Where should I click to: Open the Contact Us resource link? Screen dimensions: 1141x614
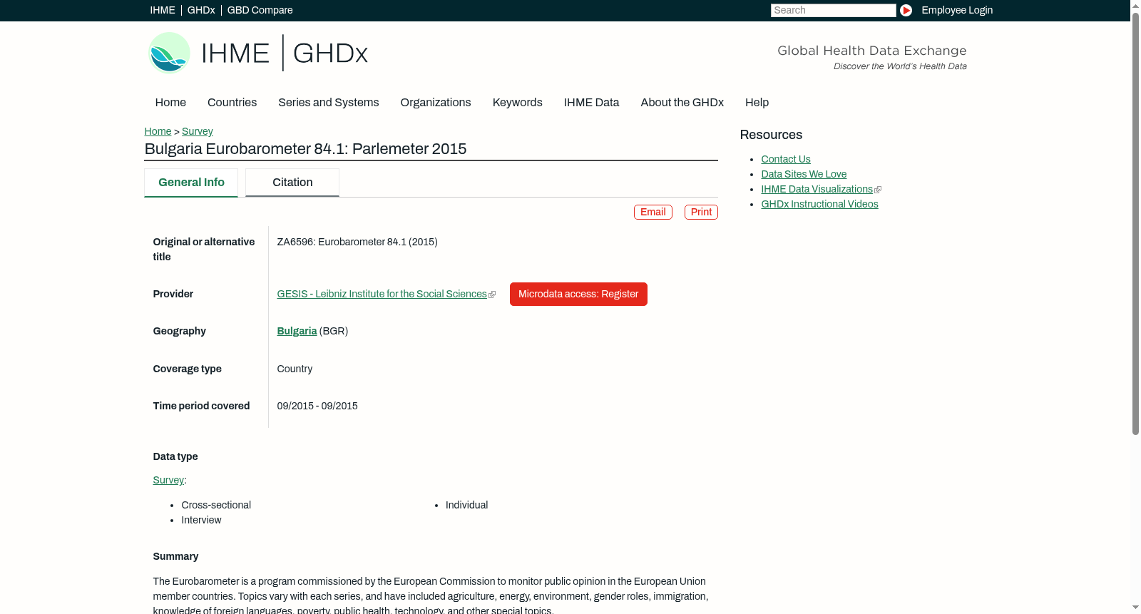[x=785, y=159]
